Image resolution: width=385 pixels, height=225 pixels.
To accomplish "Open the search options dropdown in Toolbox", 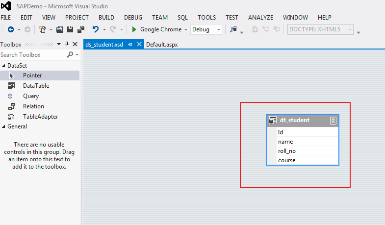I will (x=77, y=54).
